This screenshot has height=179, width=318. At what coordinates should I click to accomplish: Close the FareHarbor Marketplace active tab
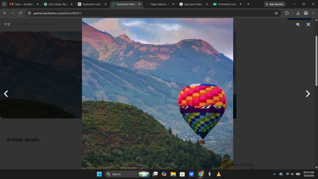point(139,4)
